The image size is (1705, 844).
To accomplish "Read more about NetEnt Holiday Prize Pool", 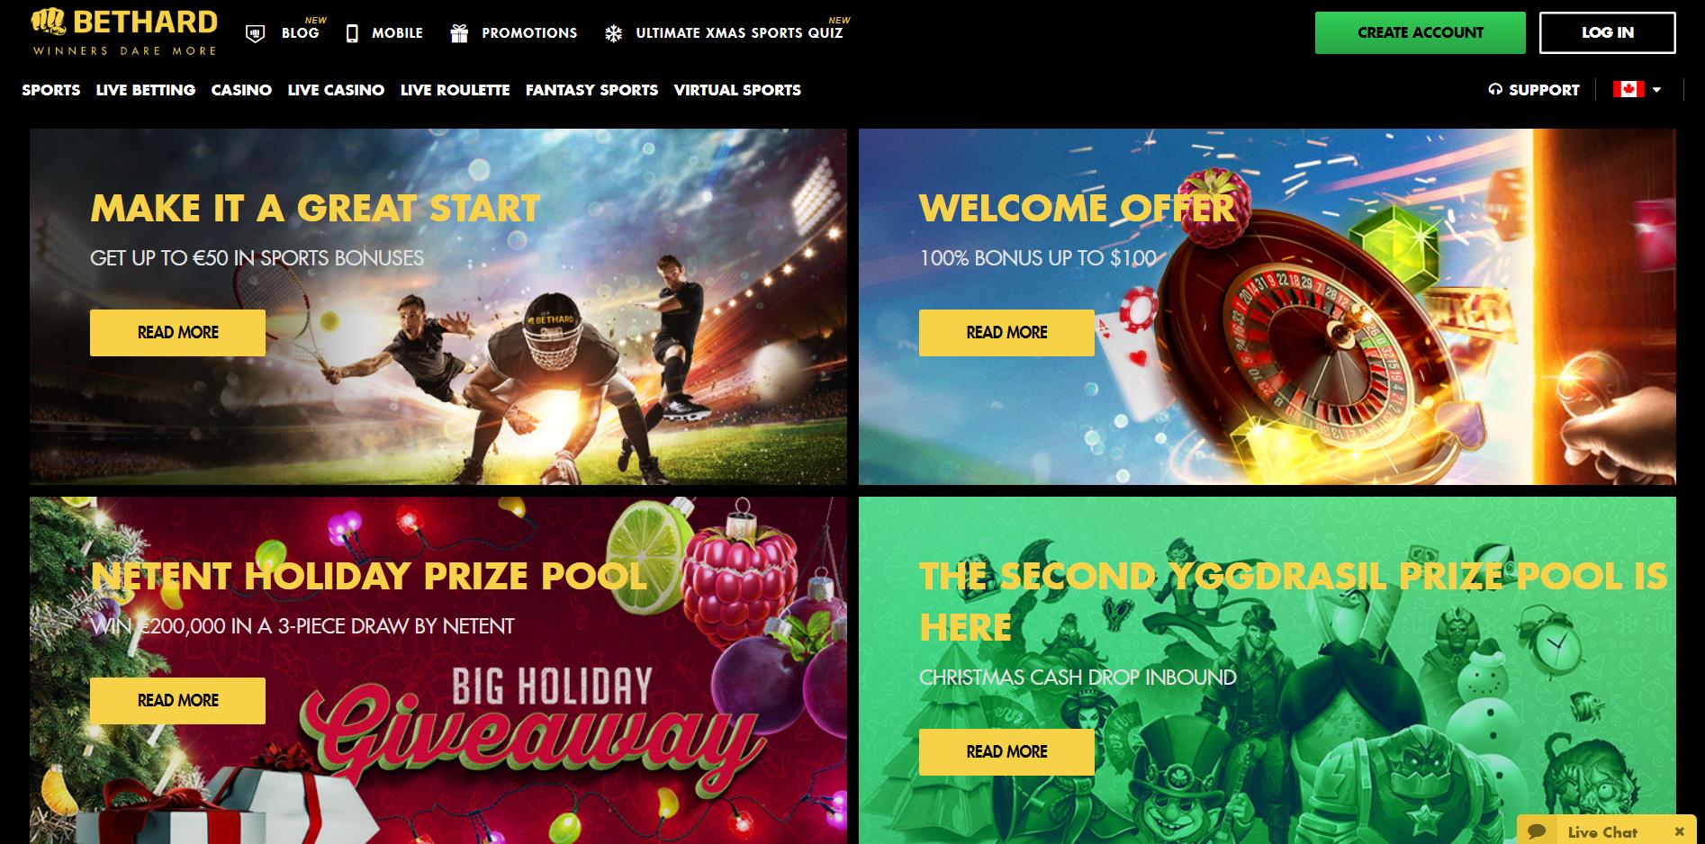I will pos(177,700).
